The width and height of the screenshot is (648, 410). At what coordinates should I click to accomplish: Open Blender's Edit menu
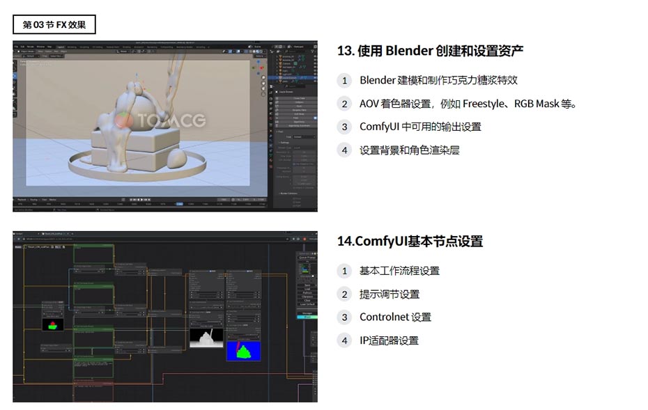tap(23, 47)
